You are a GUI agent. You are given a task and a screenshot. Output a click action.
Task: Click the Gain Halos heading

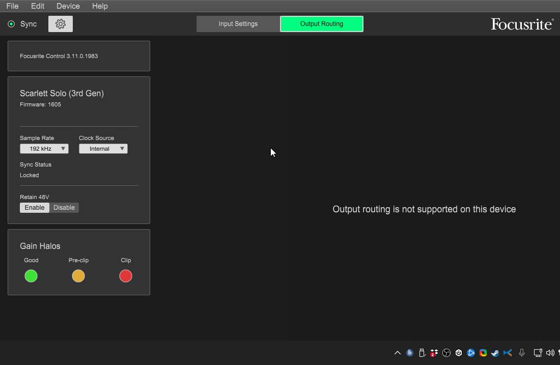click(x=40, y=246)
